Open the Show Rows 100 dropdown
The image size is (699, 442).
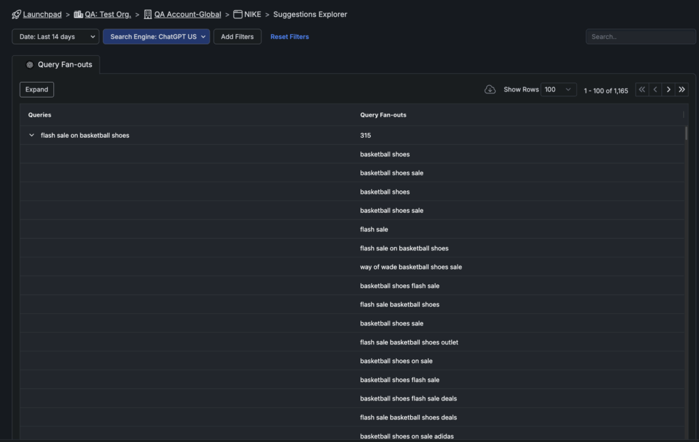point(558,89)
